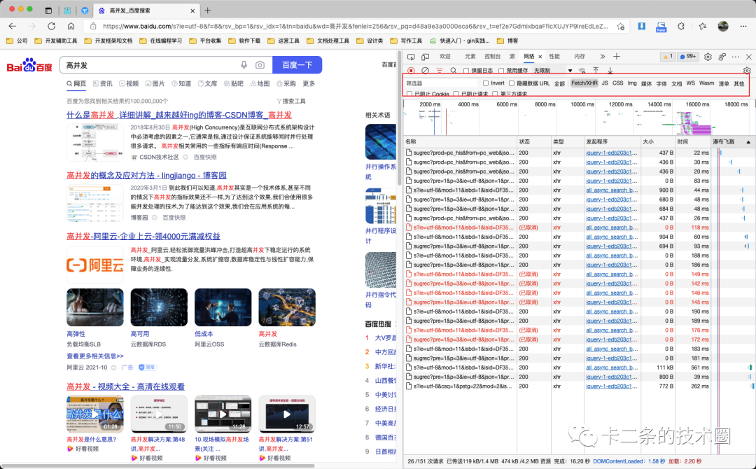Switch to the 控制台 DevTools tab
The image size is (756, 469).
point(492,57)
